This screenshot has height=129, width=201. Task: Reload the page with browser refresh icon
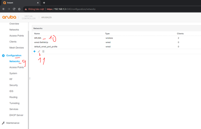point(14,9)
